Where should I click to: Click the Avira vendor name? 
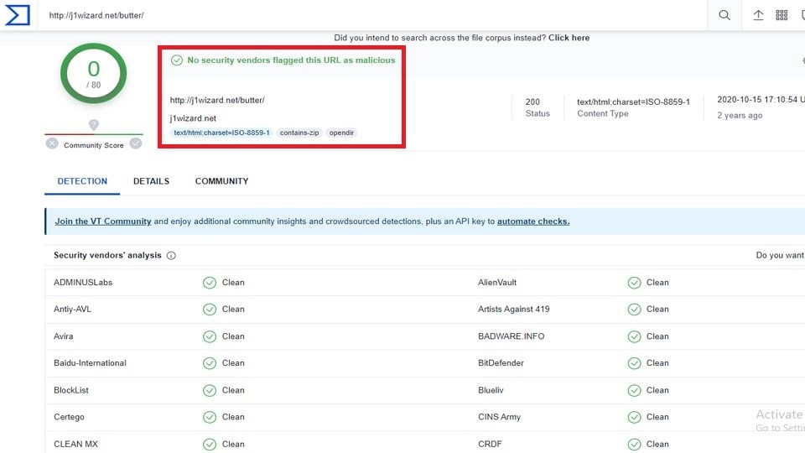63,336
